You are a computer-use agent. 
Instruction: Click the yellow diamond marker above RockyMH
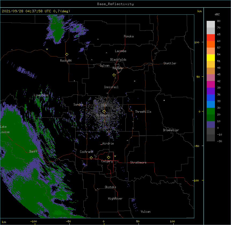pyautogui.click(x=67, y=55)
